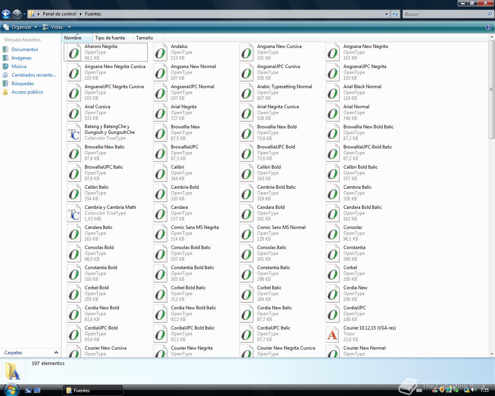This screenshot has height=396, width=495.
Task: Sort by Tipo de fuente column
Action: click(113, 38)
